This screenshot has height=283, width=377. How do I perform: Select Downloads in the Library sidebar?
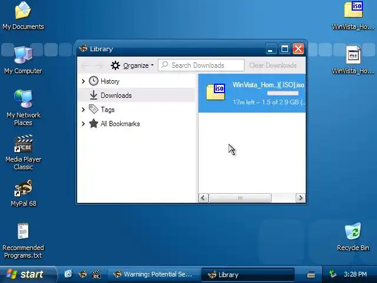pos(136,96)
